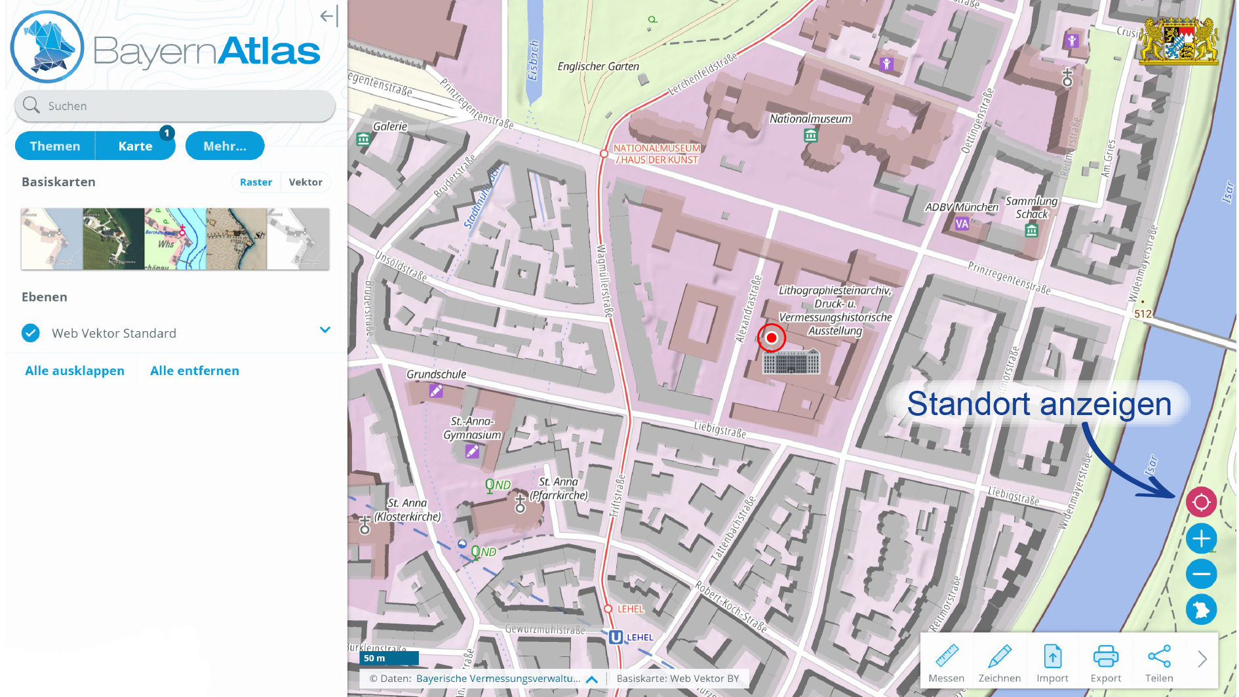Select the grayscale base map thumbnail
1239x697 pixels.
click(x=298, y=239)
